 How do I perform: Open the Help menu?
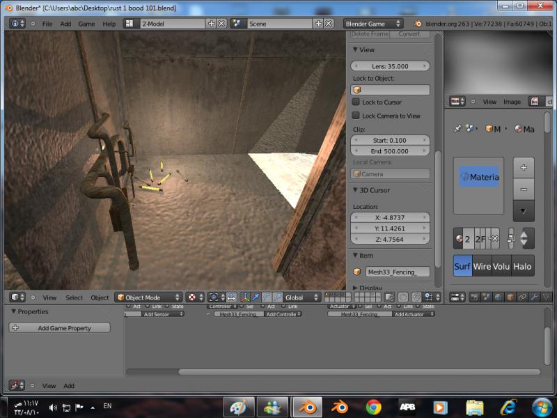click(109, 24)
